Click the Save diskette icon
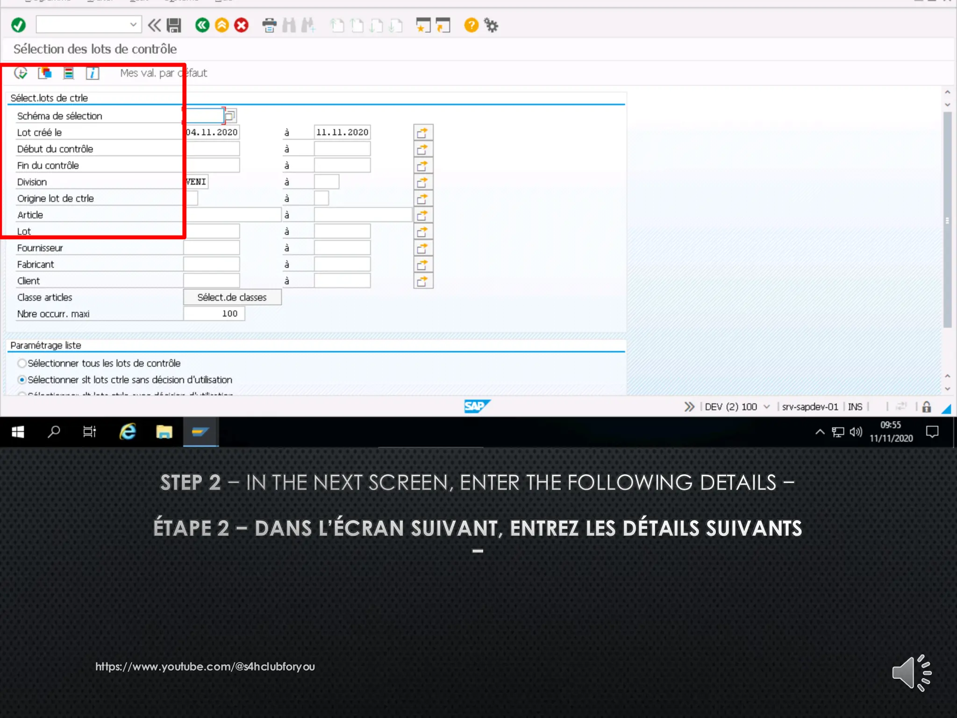This screenshot has height=718, width=957. (174, 25)
